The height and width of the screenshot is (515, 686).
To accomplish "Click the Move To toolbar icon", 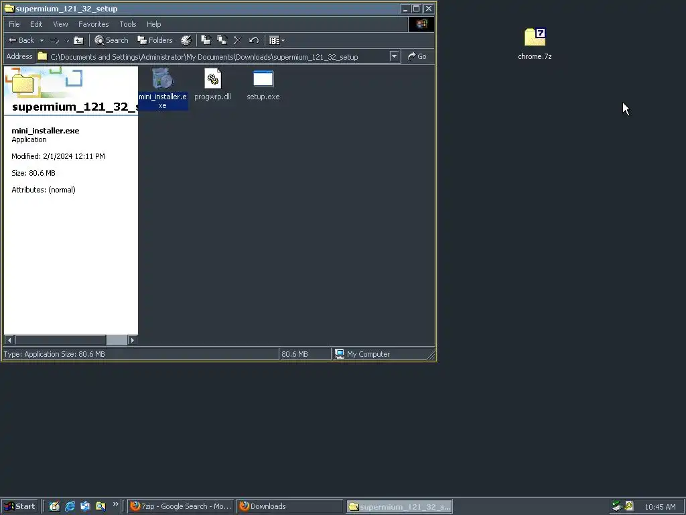I will [206, 40].
